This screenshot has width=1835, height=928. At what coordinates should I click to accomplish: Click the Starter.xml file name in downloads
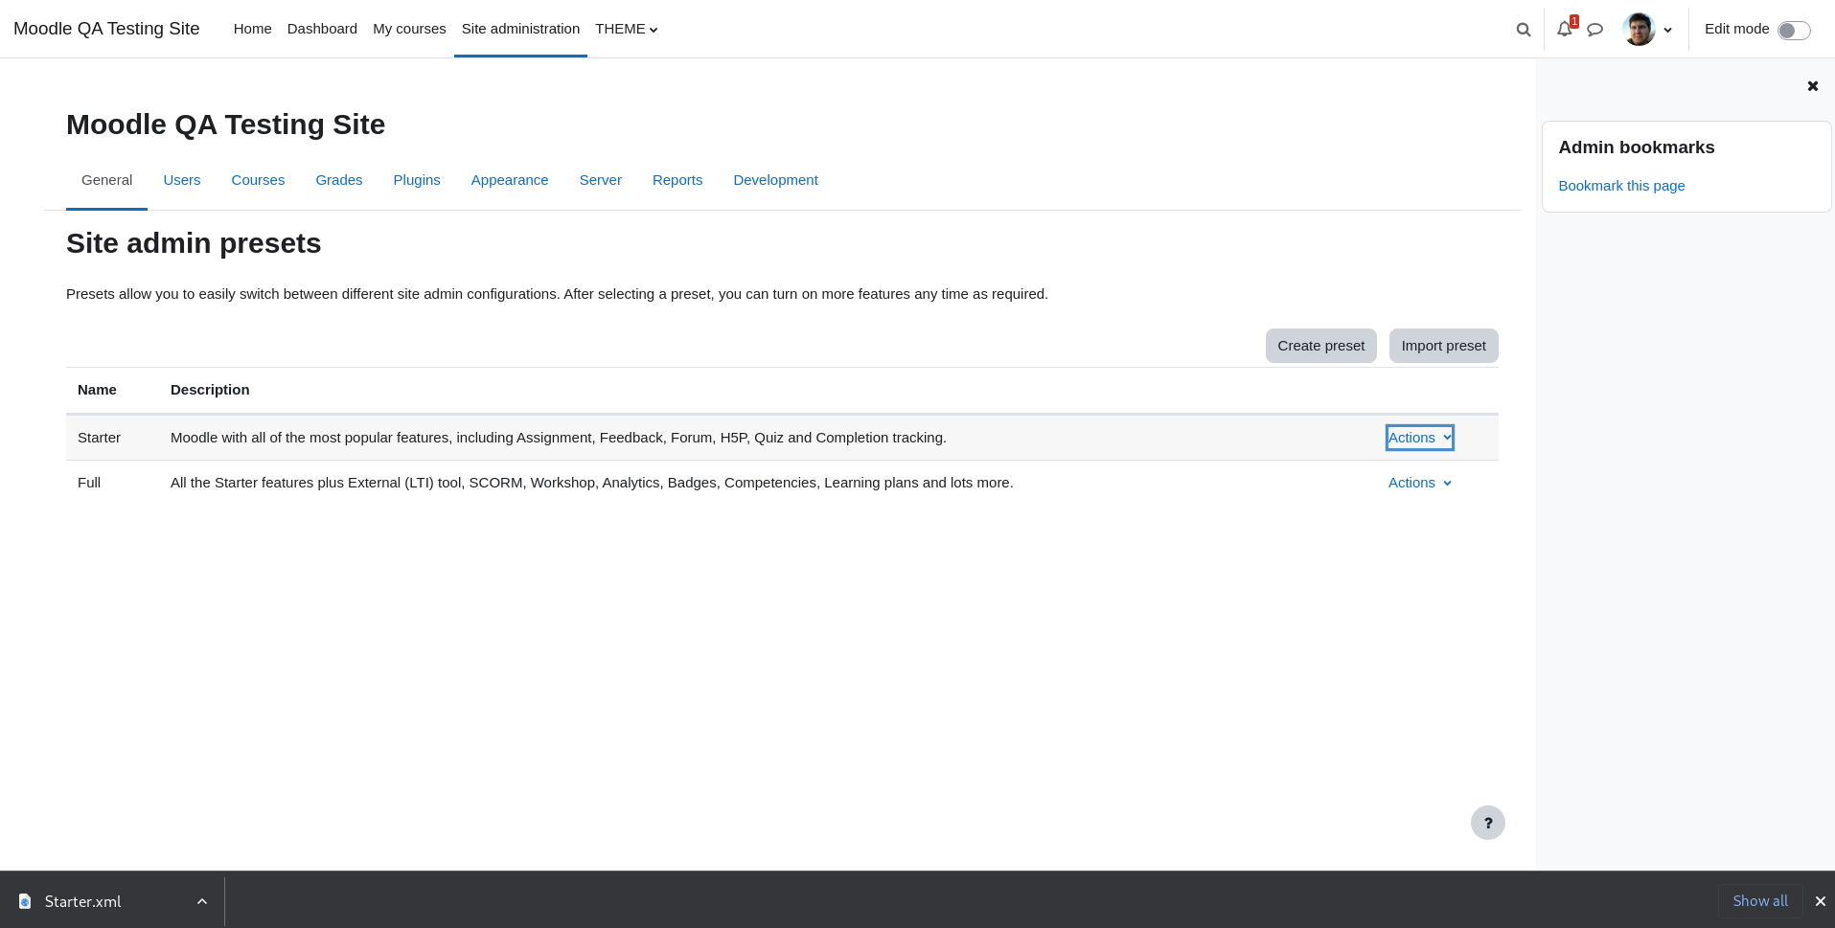[83, 901]
